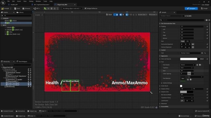The image size is (211, 118).
Task: Click Color and Opacity white swatch
Action: click(x=189, y=59)
